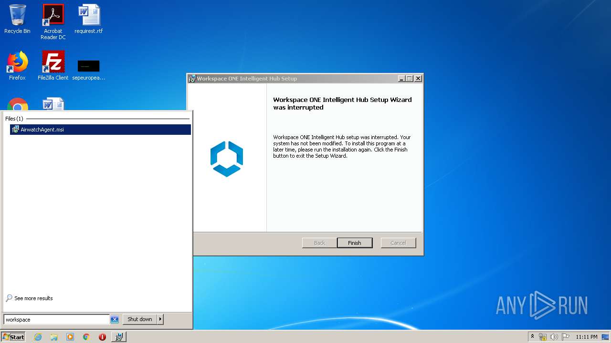Viewport: 611px width, 343px height.
Task: Launch Chrome from the taskbar
Action: (x=86, y=337)
